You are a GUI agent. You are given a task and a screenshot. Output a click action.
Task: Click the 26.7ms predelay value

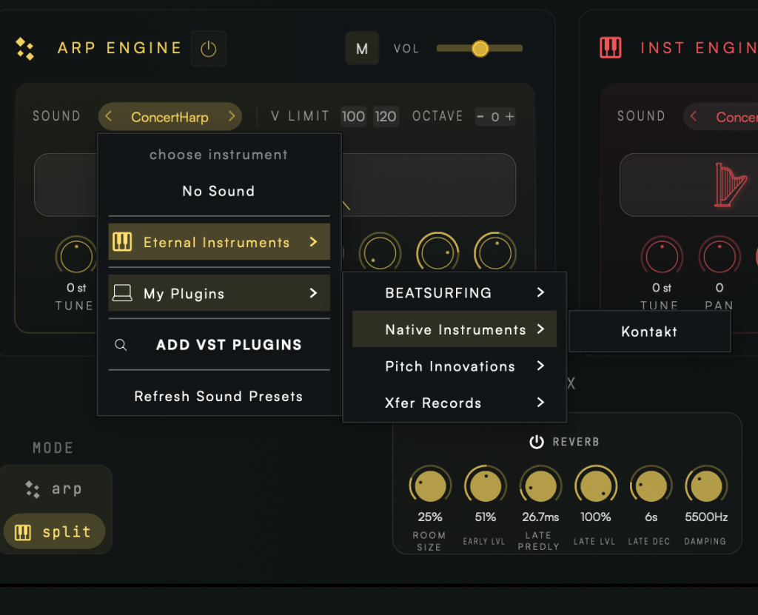coord(540,517)
